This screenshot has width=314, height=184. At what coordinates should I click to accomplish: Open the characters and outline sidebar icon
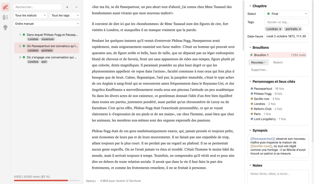(x=5, y=17)
